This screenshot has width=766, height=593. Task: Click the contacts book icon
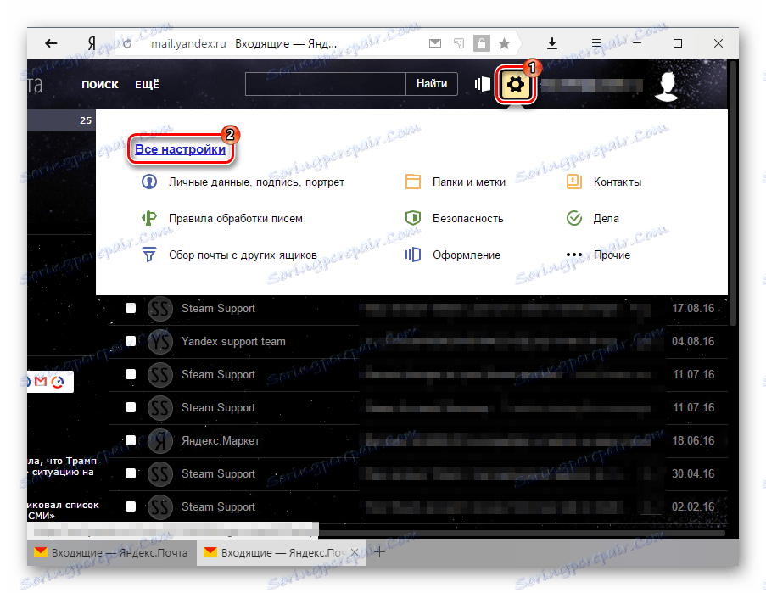(574, 182)
